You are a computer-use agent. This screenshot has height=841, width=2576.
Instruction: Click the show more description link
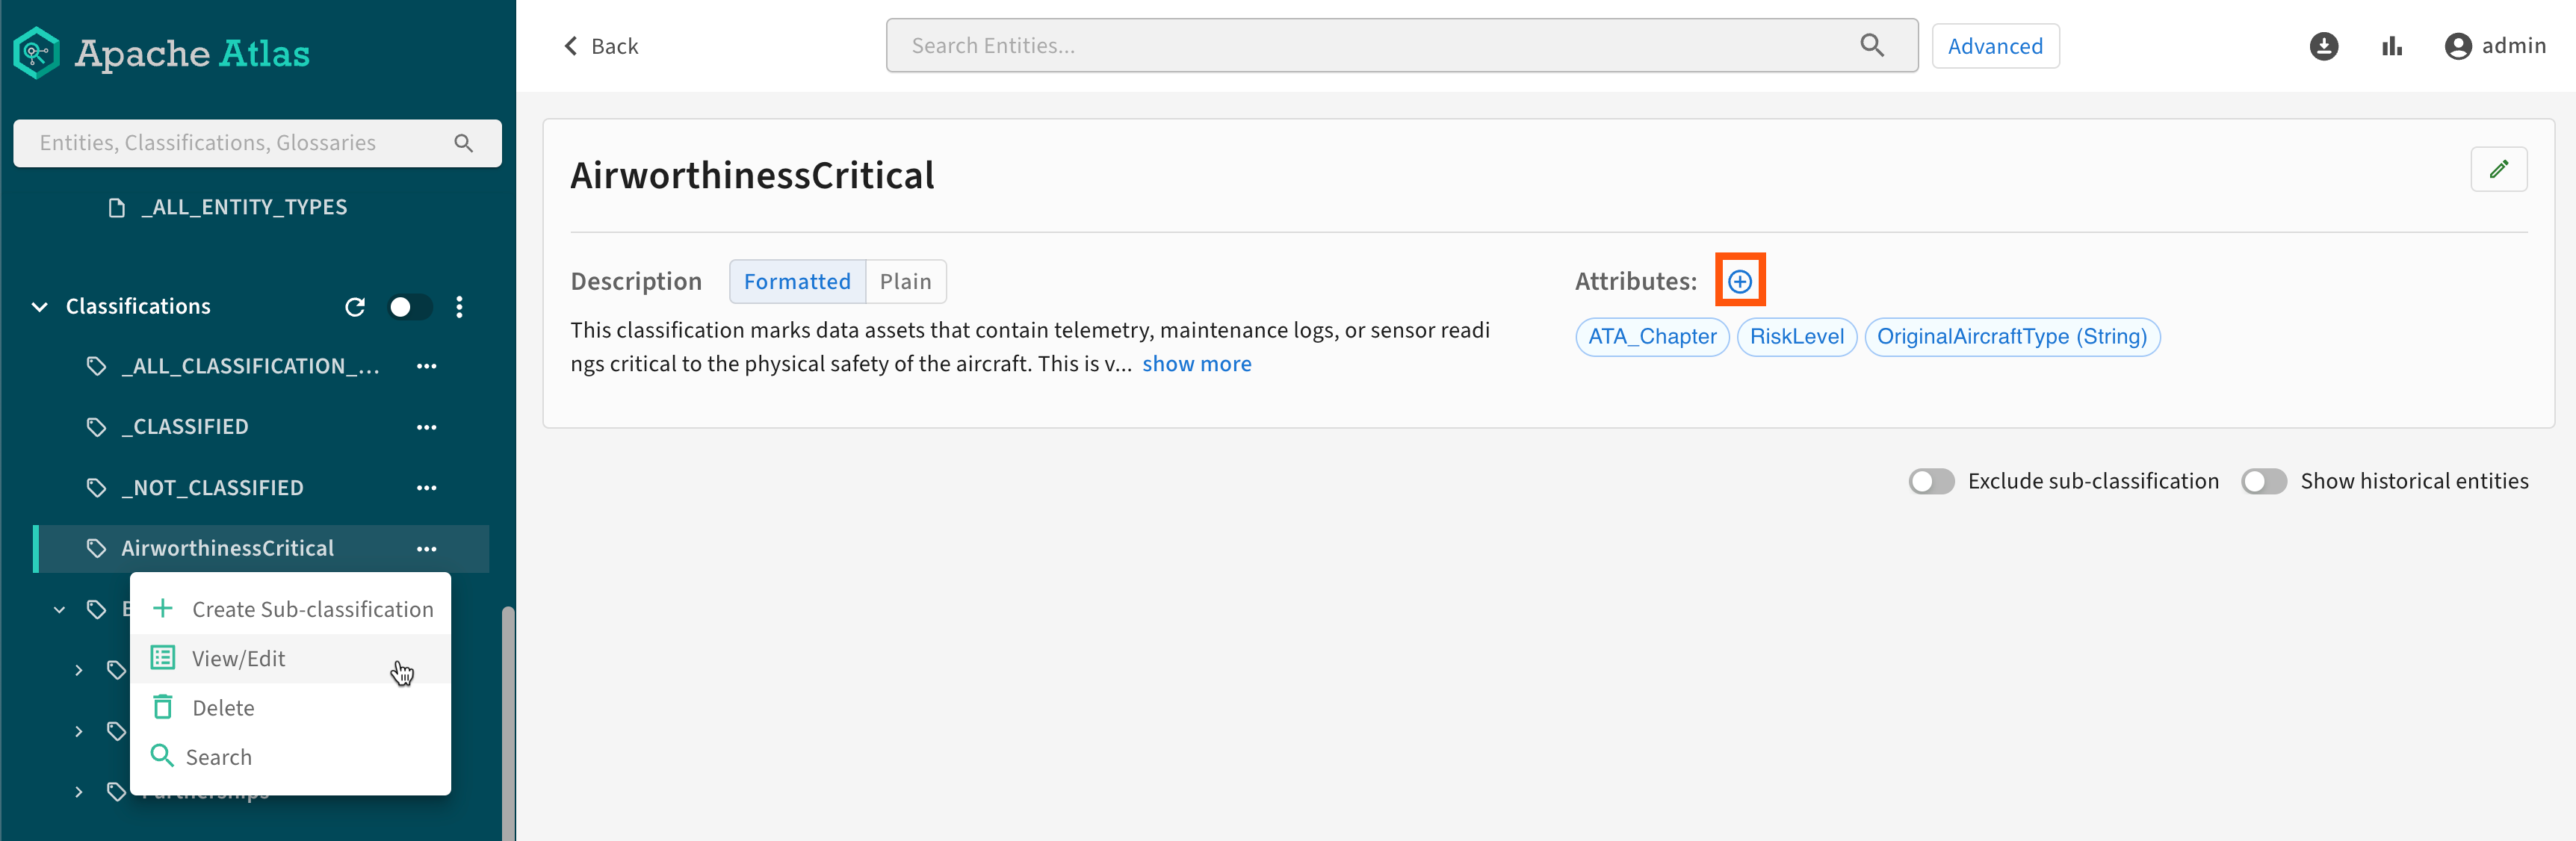[1196, 364]
